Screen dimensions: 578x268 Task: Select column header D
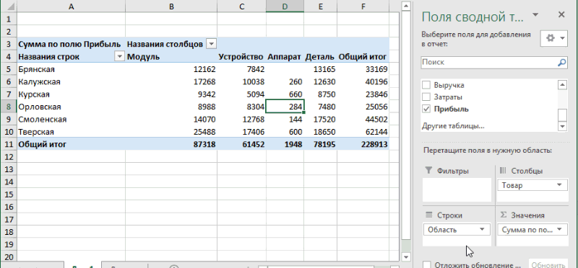[x=285, y=6]
